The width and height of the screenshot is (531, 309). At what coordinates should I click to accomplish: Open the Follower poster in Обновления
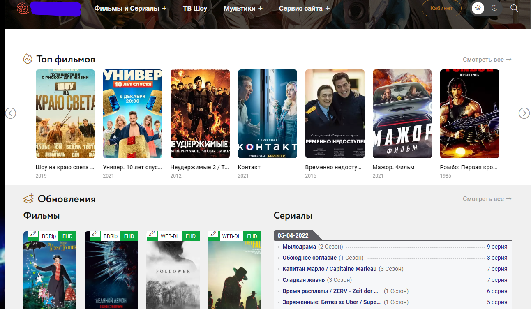click(173, 270)
